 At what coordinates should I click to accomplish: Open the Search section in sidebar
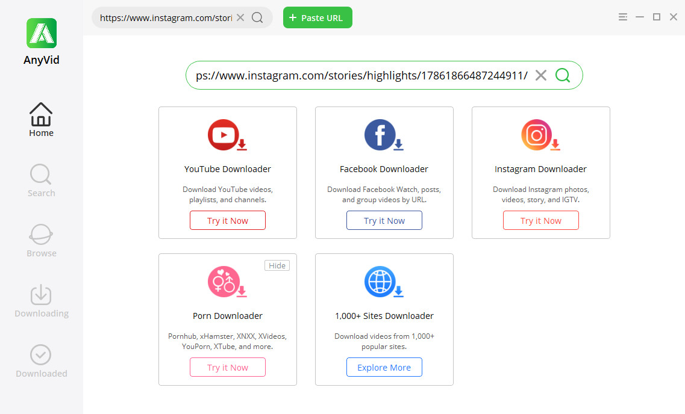(x=41, y=181)
